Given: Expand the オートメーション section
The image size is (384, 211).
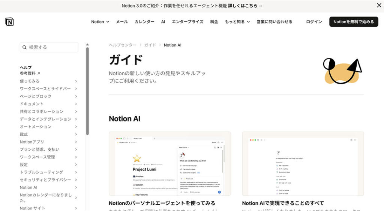Looking at the screenshot, I should [x=76, y=127].
